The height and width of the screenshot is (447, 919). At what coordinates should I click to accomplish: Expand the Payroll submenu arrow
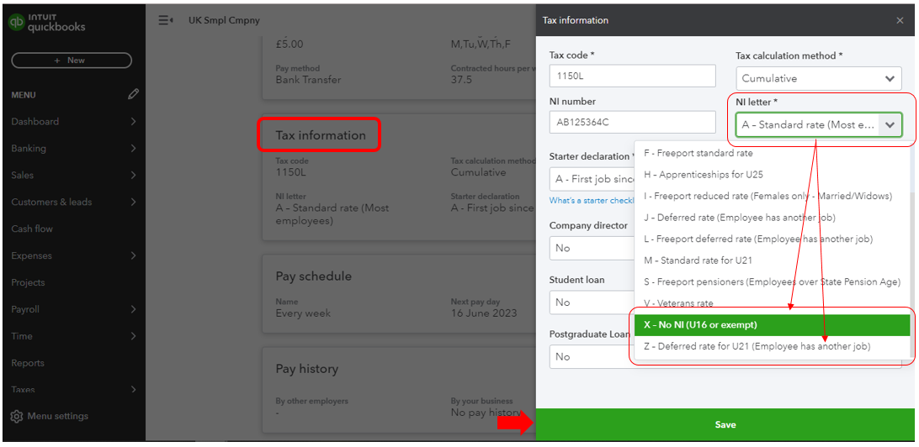coord(133,309)
